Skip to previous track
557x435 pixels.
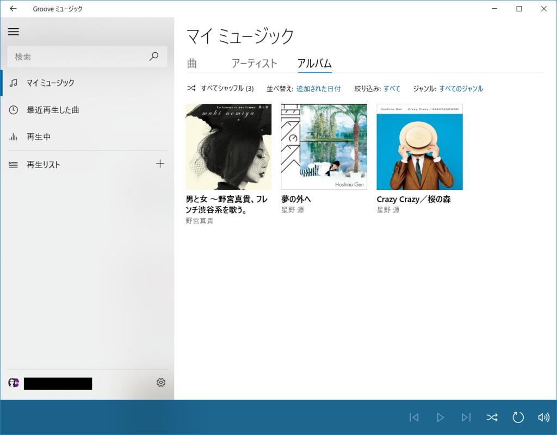click(414, 417)
